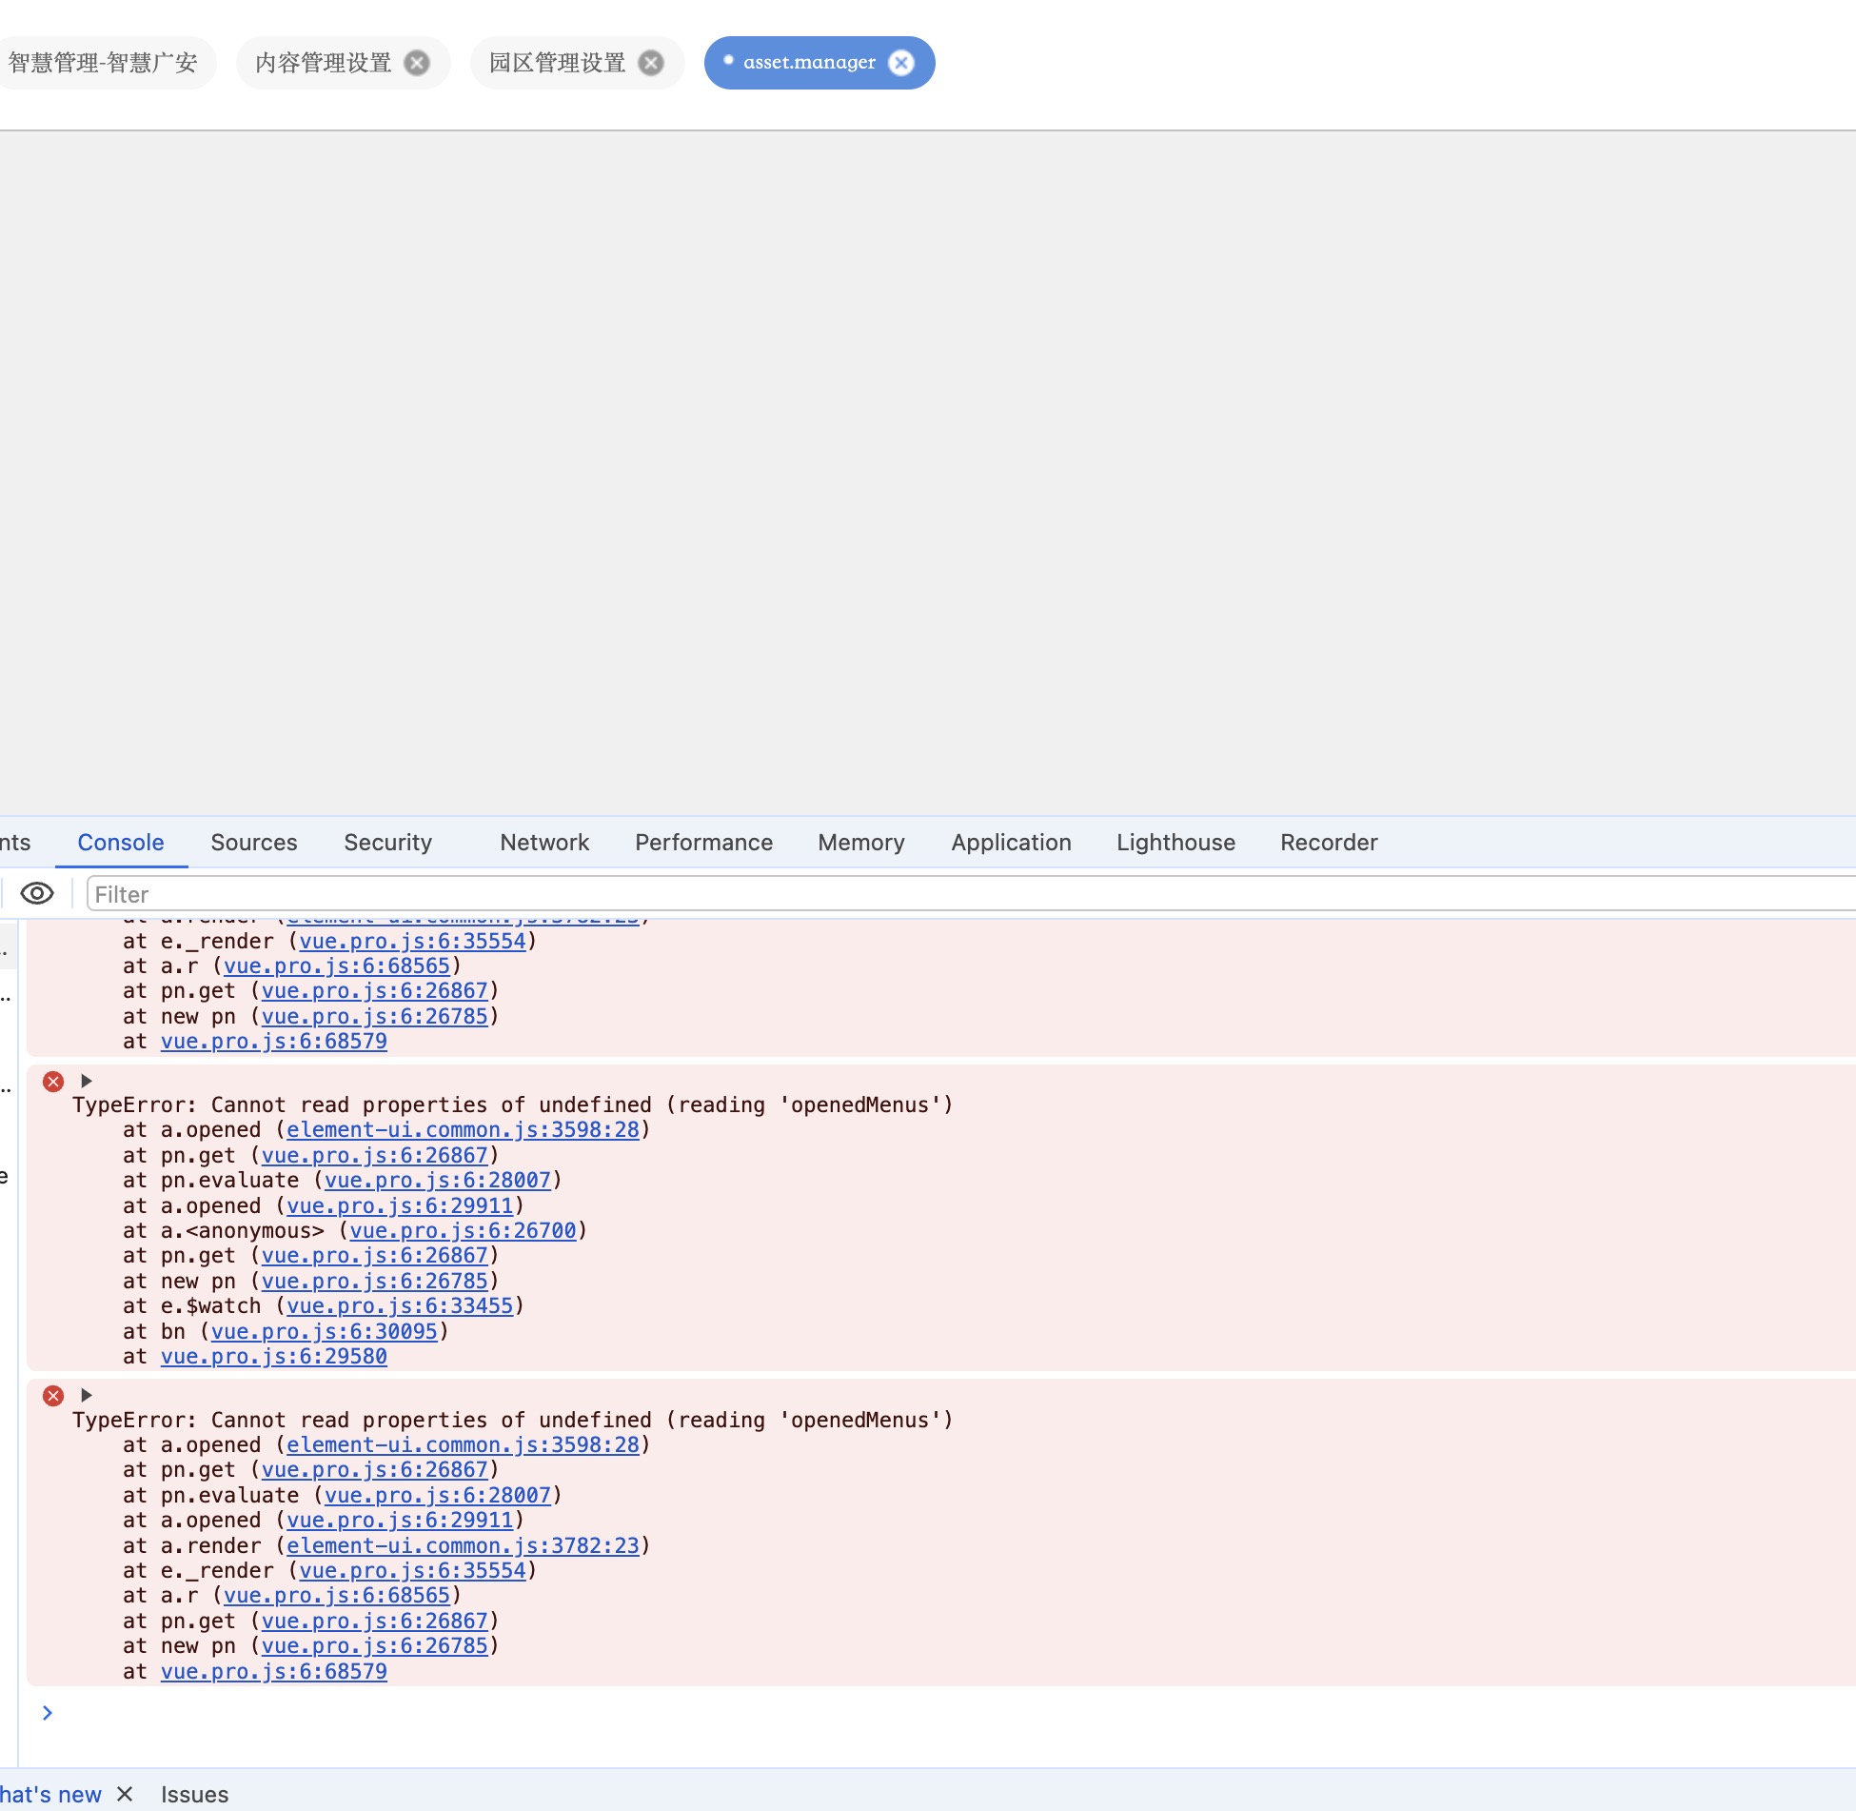1856x1811 pixels.
Task: Switch to the Application panel tab
Action: 1011,842
